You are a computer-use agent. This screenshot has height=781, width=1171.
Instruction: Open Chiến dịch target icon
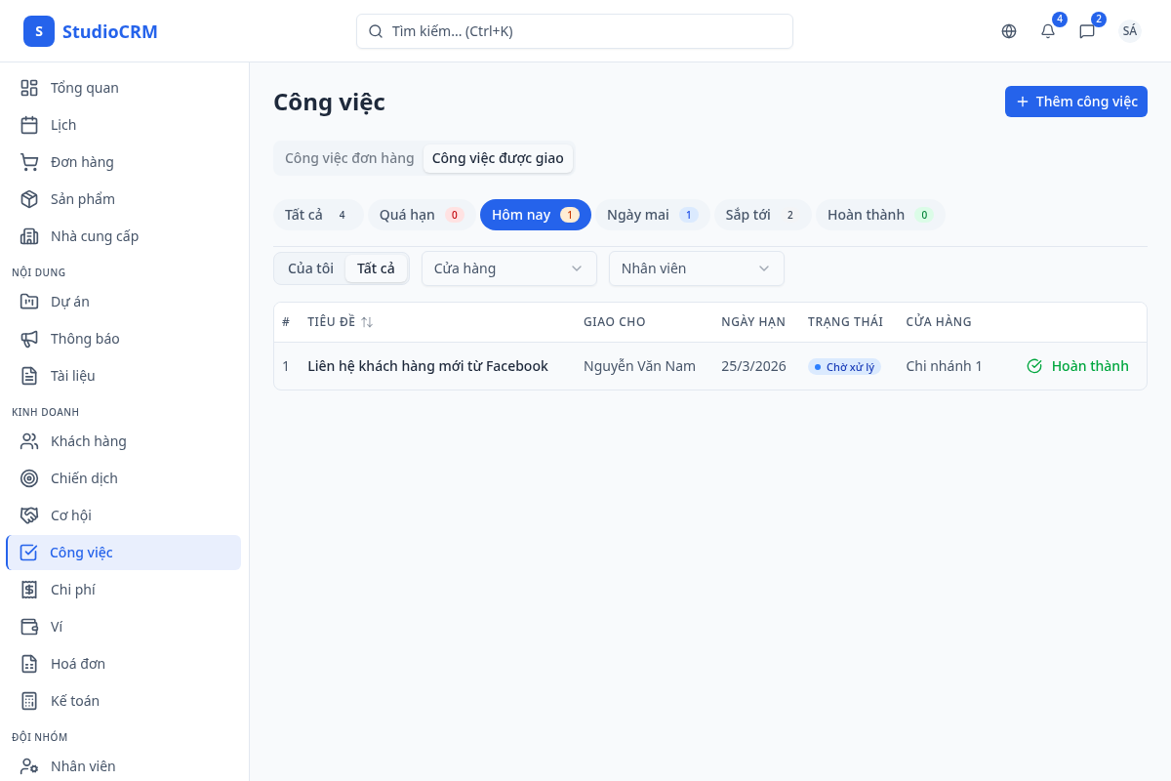(29, 478)
